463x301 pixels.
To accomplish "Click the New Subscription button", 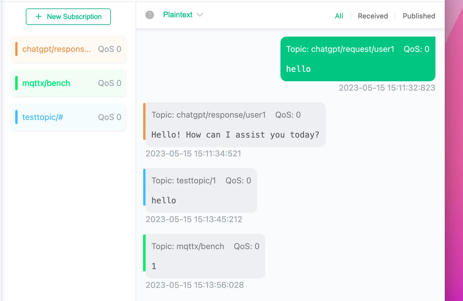I will coord(68,16).
